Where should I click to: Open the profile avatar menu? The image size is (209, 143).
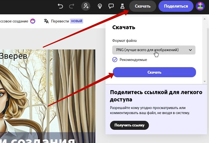coord(201,6)
